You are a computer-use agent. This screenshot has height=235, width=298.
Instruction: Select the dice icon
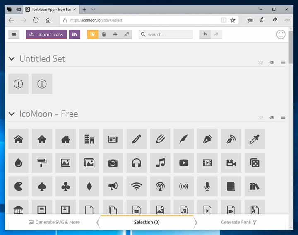pos(255,163)
